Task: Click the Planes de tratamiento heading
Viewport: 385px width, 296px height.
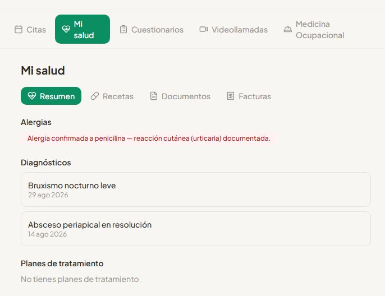Action: (62, 263)
